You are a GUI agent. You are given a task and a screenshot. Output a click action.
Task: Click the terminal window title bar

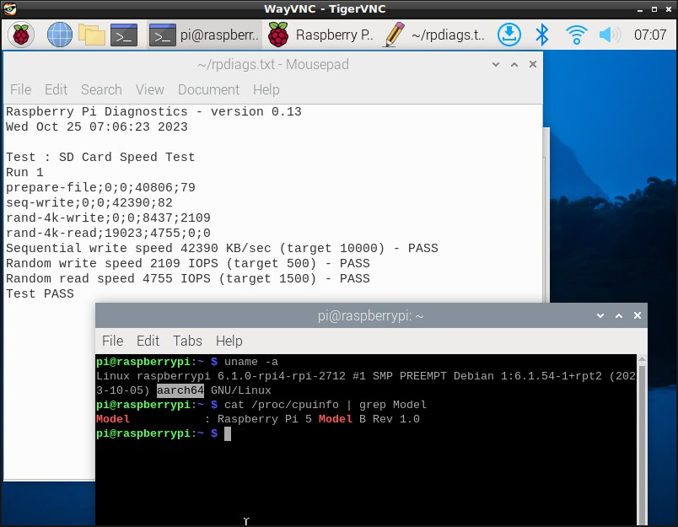[371, 315]
